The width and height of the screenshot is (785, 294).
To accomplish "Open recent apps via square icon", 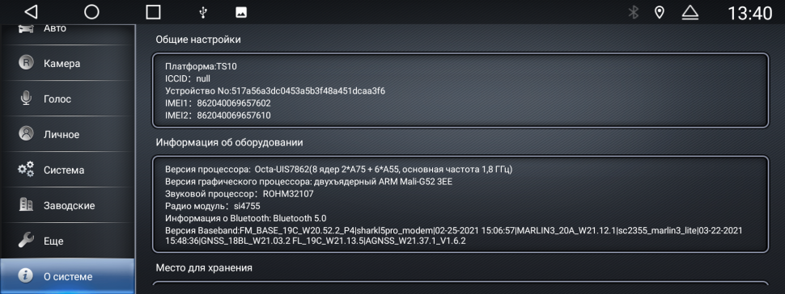I will tap(153, 12).
